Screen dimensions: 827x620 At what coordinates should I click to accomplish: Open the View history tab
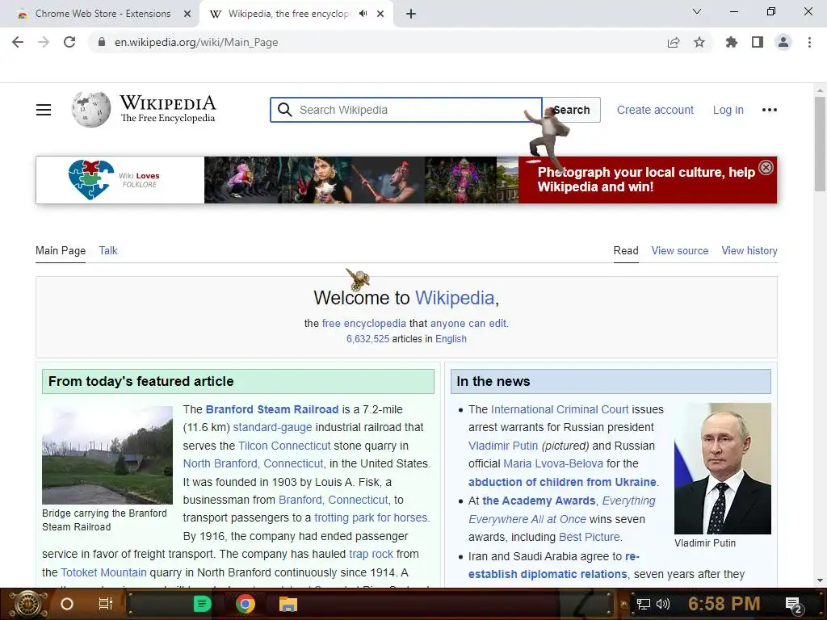(749, 250)
